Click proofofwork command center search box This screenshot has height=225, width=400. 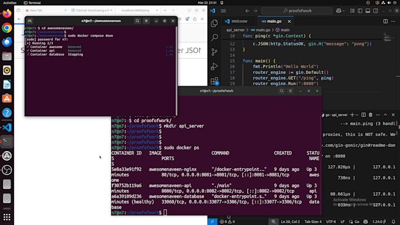(297, 11)
